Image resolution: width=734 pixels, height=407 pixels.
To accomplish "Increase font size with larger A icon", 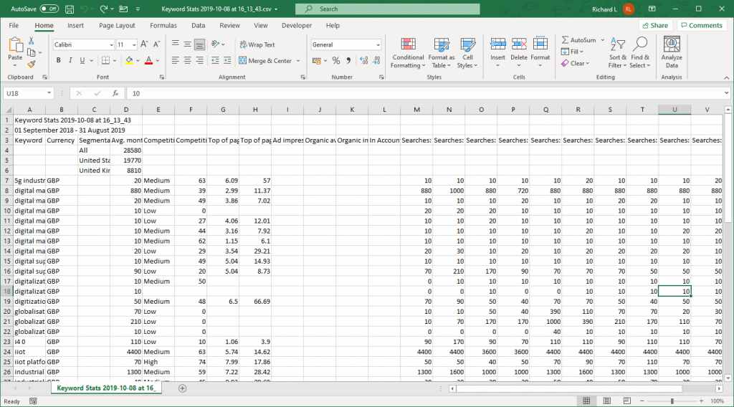I will pos(144,44).
